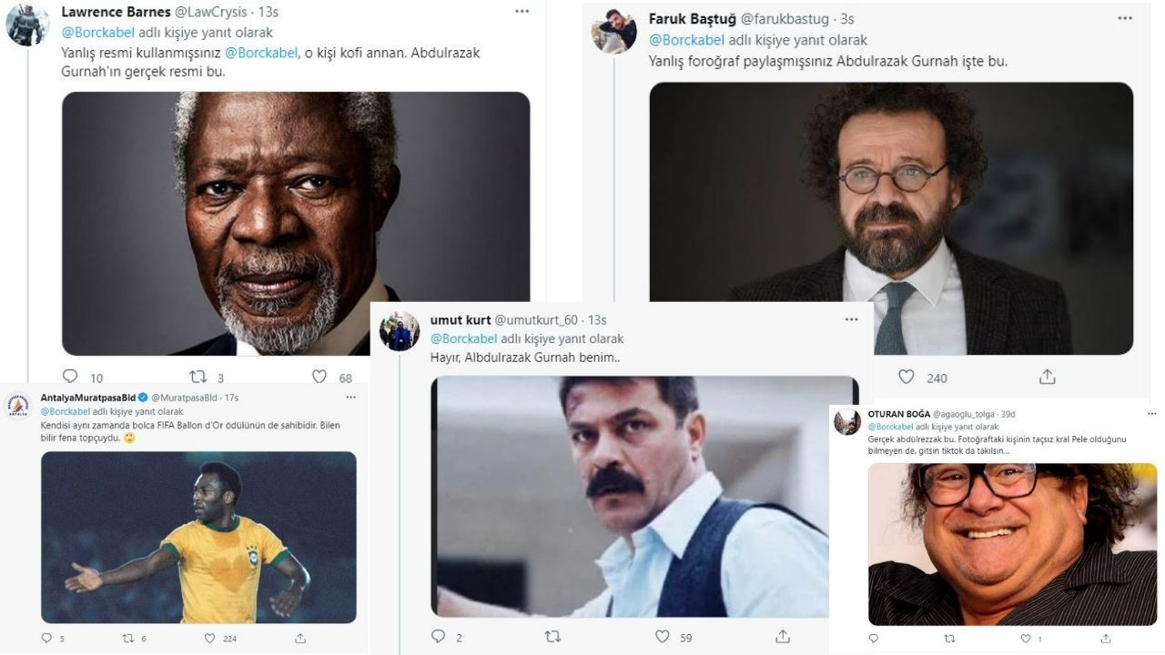The image size is (1165, 655).
Task: Click @Borckabel mention in umut kurt's reply
Action: click(463, 338)
